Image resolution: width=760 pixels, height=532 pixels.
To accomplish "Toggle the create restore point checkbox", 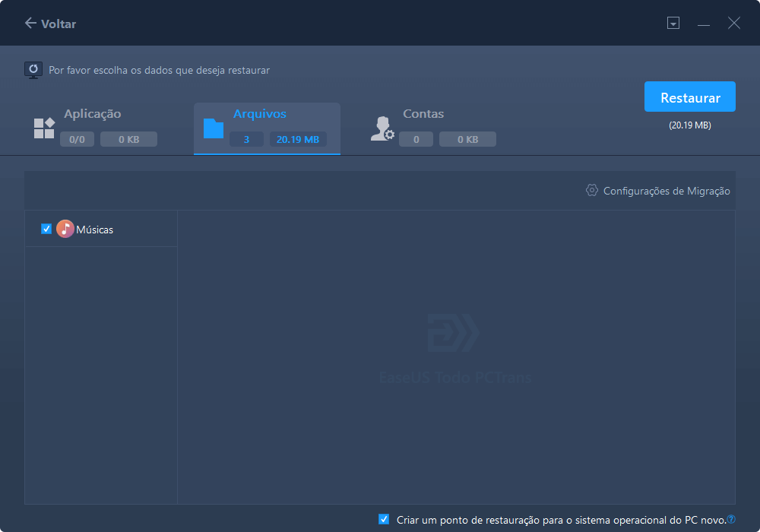I will [x=383, y=519].
